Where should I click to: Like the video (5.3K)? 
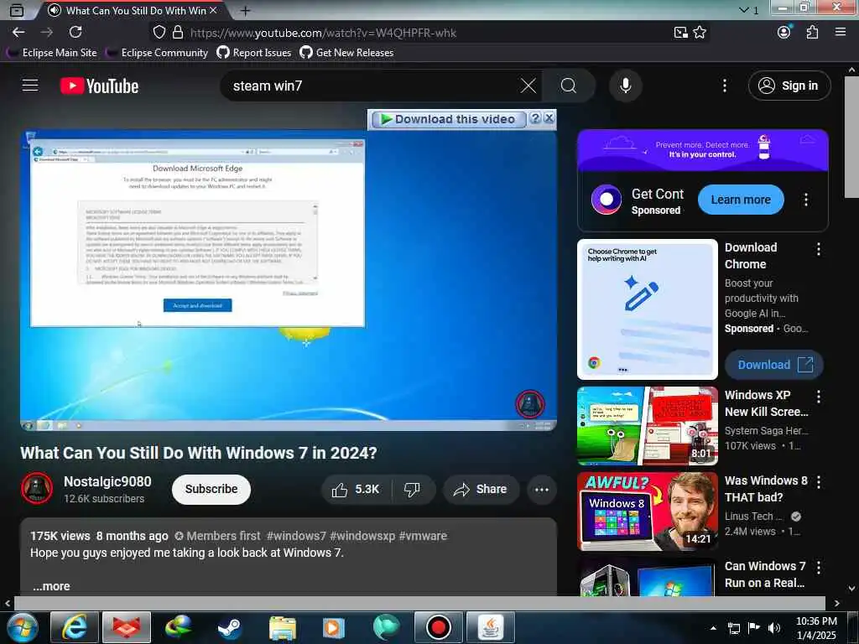(356, 489)
